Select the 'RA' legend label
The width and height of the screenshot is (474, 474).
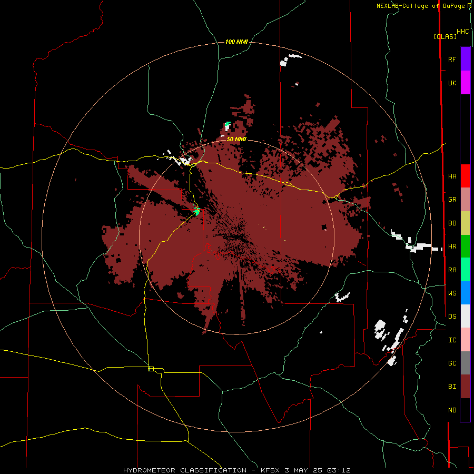pos(452,270)
